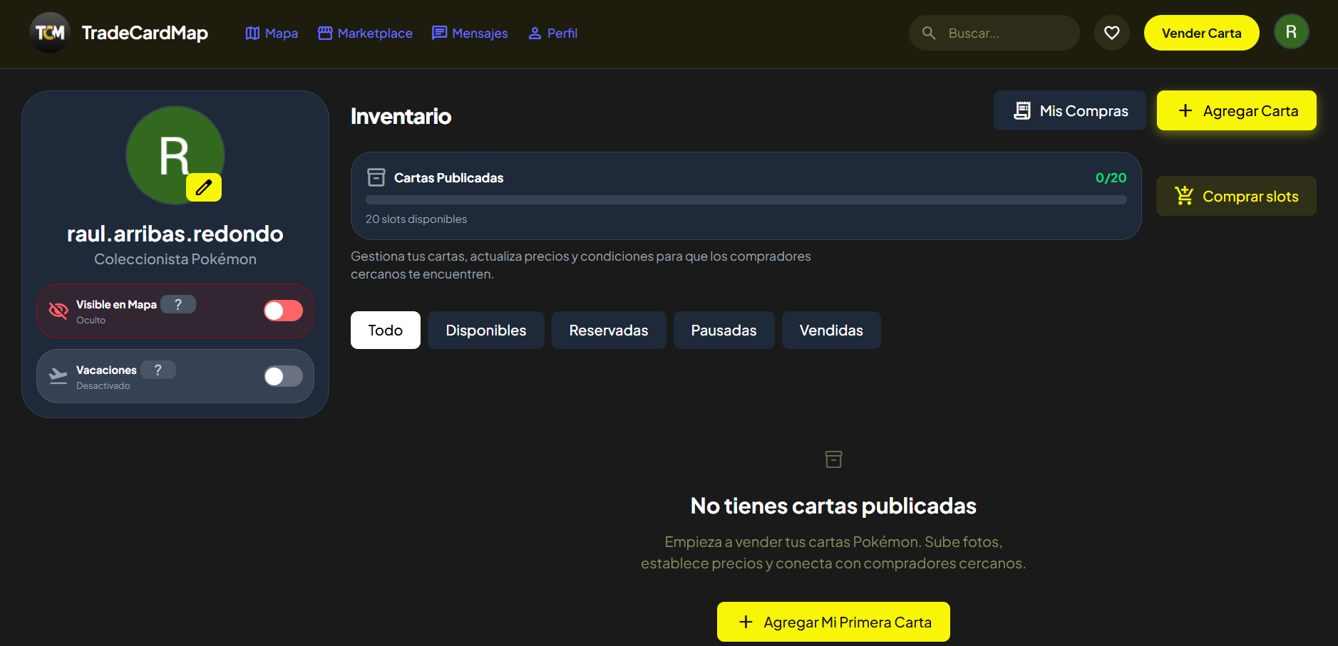The width and height of the screenshot is (1338, 646).
Task: Open Mis Compras
Action: [1070, 110]
